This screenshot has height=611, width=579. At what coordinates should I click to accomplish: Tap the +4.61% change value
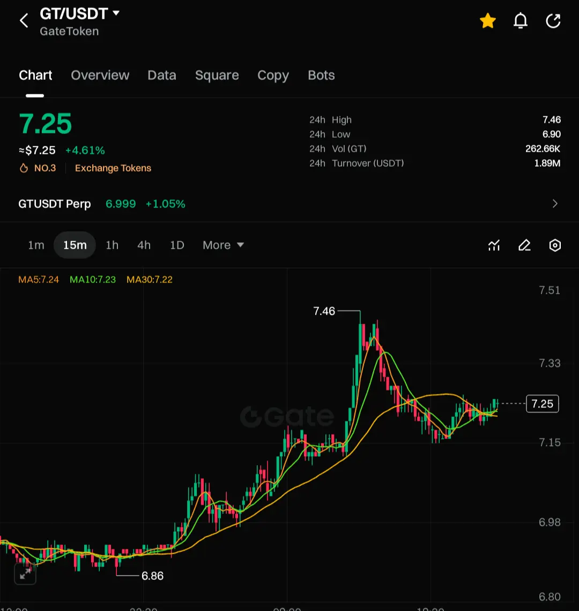point(85,151)
